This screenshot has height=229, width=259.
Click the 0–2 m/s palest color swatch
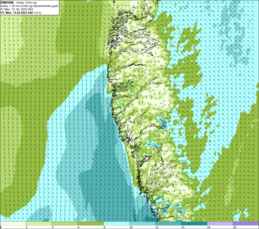[13, 223]
